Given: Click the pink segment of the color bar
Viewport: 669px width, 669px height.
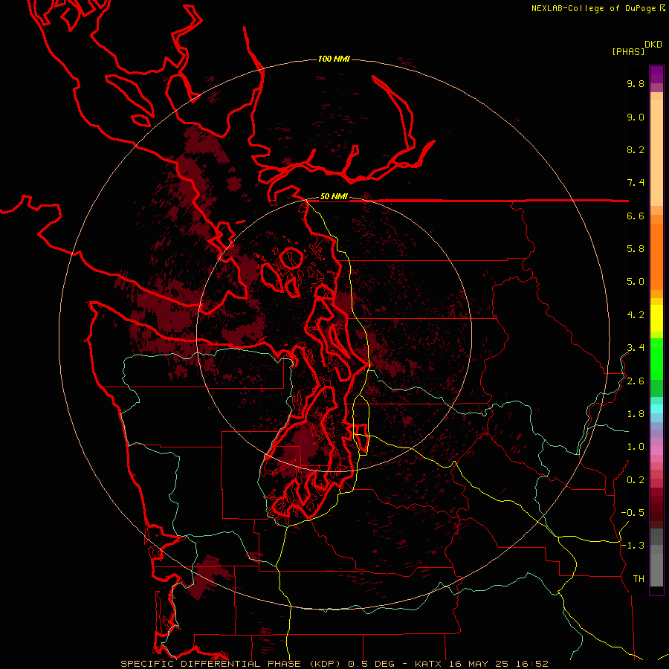Looking at the screenshot, I should (656, 450).
